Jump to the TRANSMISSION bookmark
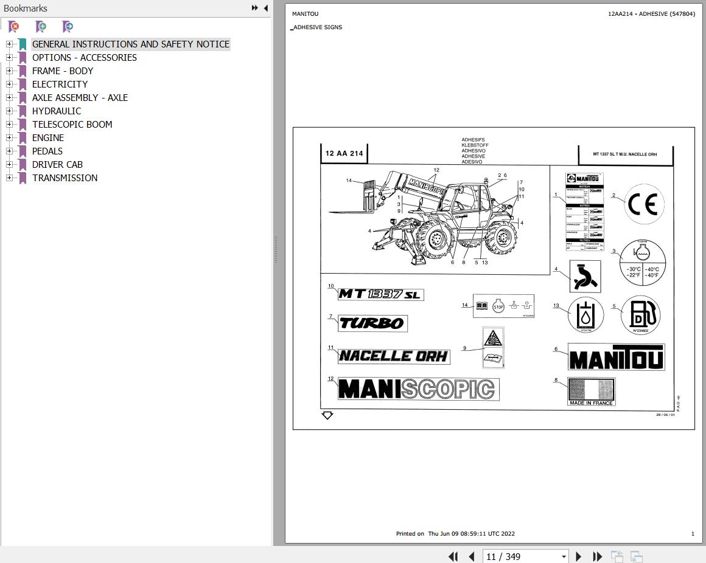This screenshot has height=563, width=706. click(65, 178)
